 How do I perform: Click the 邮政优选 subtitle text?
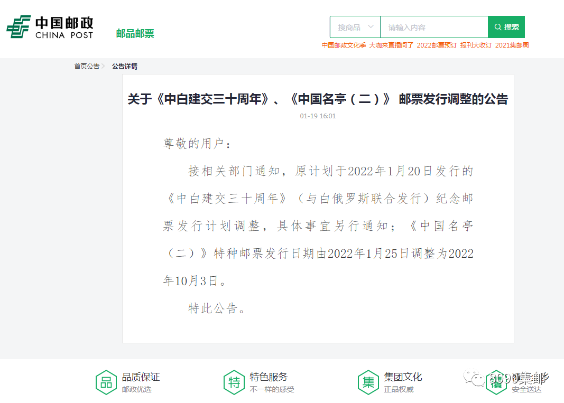point(136,389)
